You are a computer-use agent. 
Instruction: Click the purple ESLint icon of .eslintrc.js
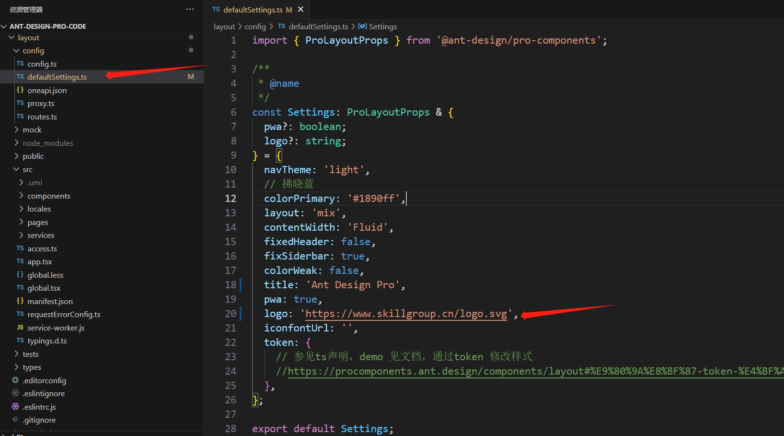(x=15, y=407)
